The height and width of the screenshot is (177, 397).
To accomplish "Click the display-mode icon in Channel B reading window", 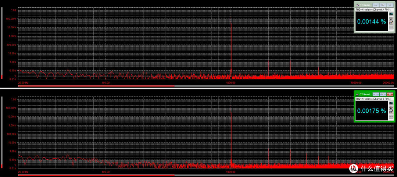I will tap(391, 103).
